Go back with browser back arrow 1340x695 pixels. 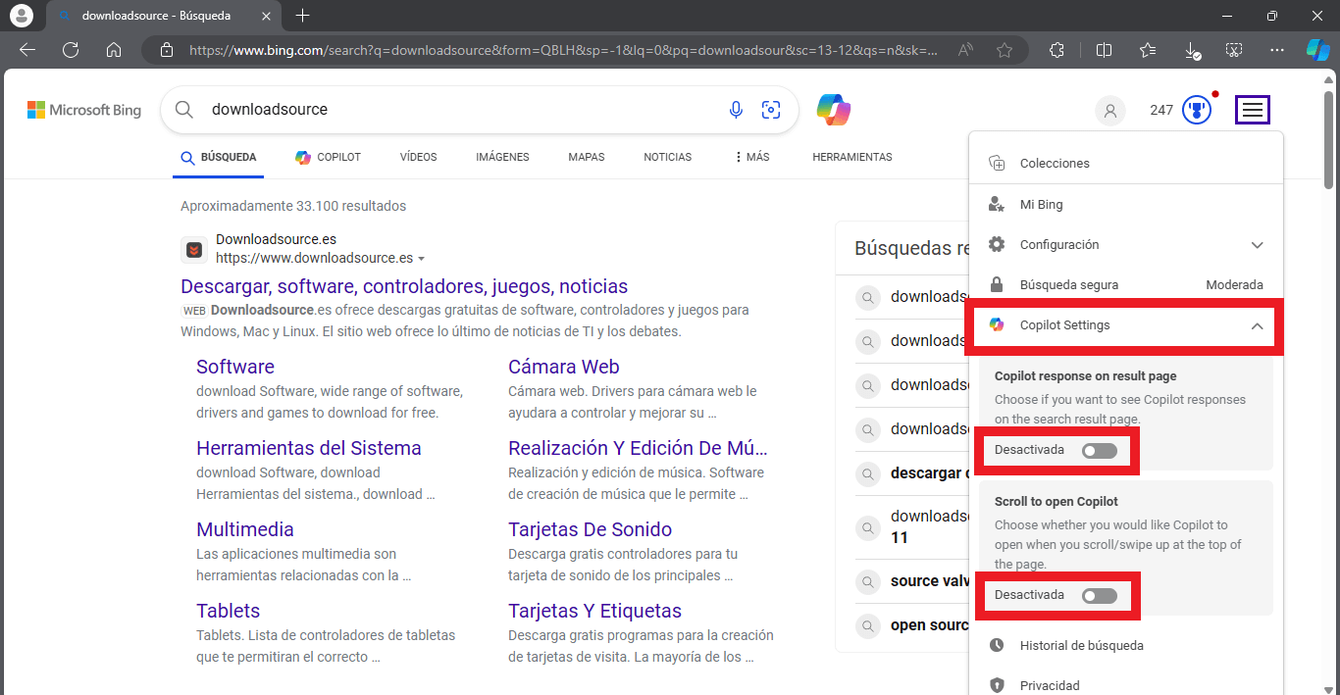coord(27,50)
